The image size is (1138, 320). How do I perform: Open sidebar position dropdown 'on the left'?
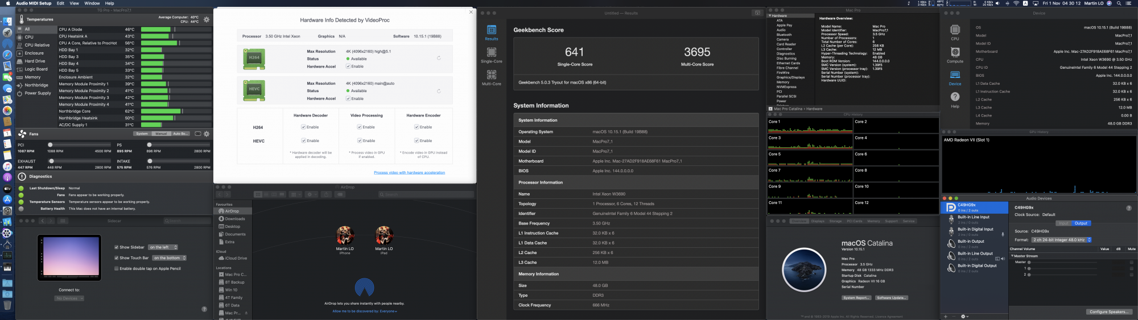click(x=163, y=247)
